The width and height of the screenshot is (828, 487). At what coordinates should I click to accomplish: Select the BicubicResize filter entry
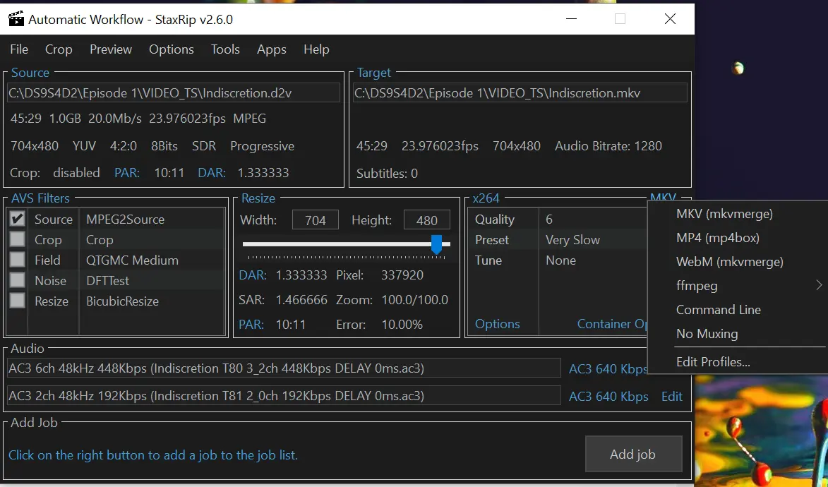click(x=123, y=301)
